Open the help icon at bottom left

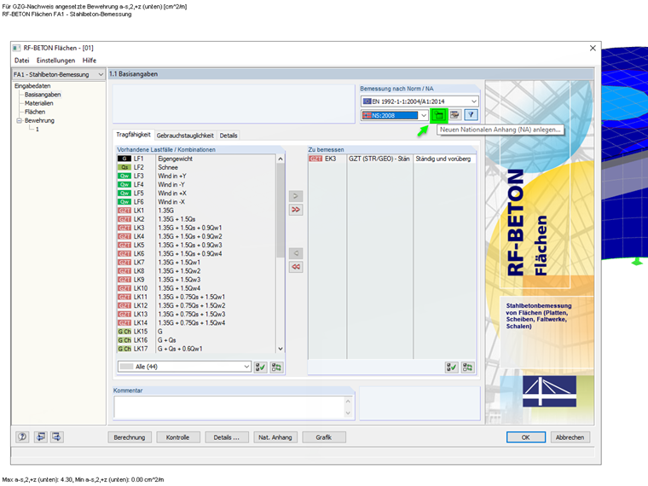point(22,437)
